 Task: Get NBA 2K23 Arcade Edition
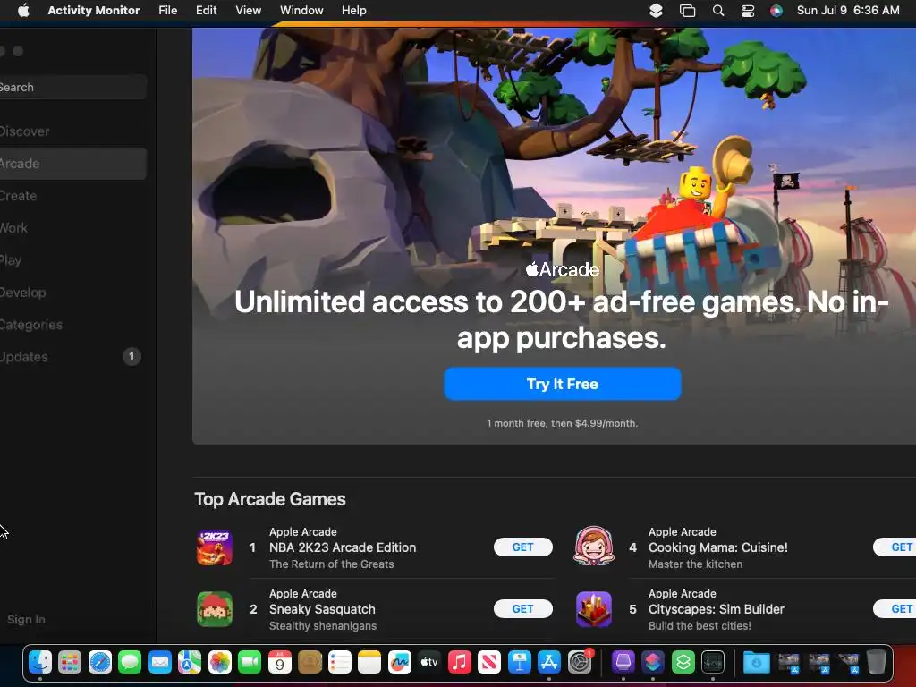[x=522, y=547]
